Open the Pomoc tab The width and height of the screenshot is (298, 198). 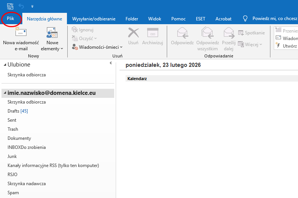178,19
